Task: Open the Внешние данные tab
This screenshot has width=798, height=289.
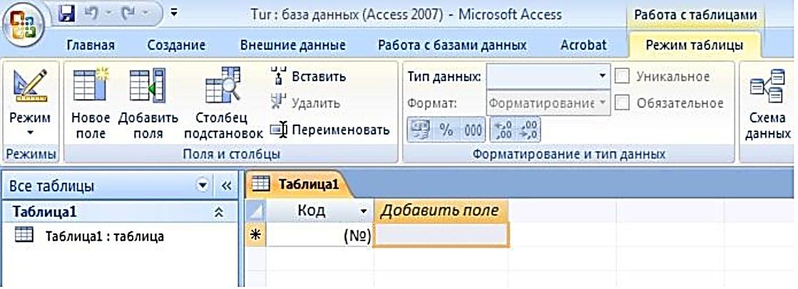Action: (292, 46)
